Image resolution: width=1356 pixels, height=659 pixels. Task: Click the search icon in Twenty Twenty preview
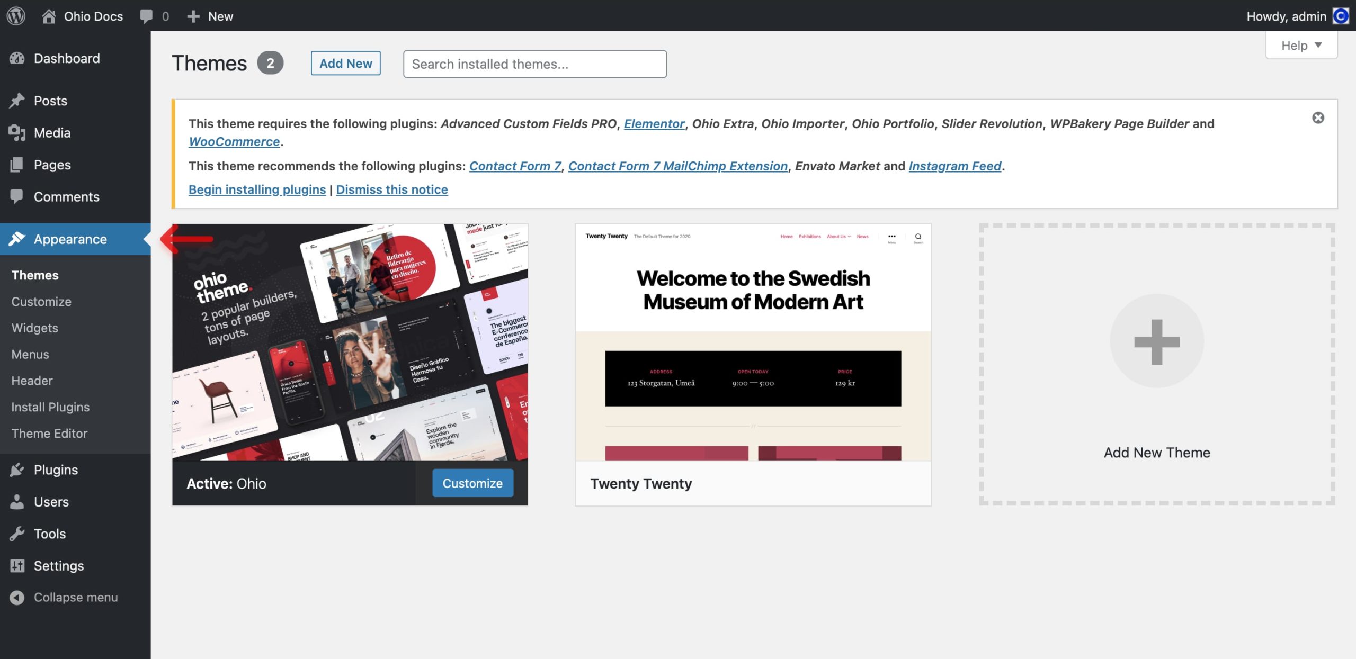pyautogui.click(x=918, y=237)
